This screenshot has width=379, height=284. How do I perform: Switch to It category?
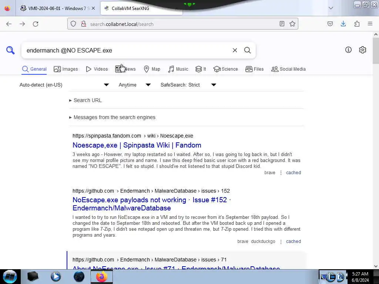point(201,69)
